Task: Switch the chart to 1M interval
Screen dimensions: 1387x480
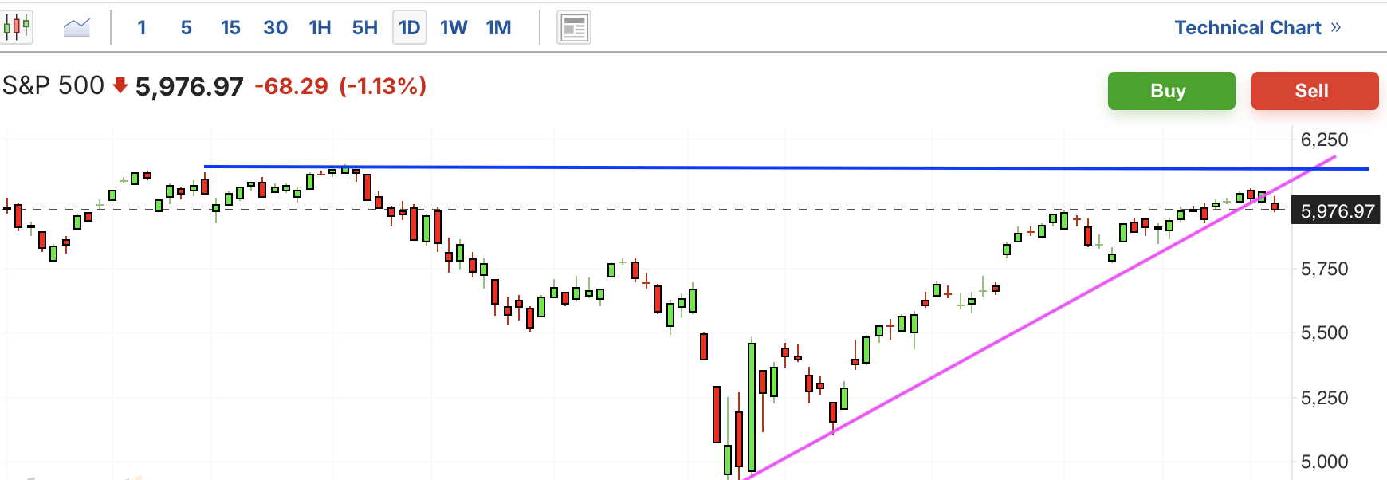Action: 498,28
